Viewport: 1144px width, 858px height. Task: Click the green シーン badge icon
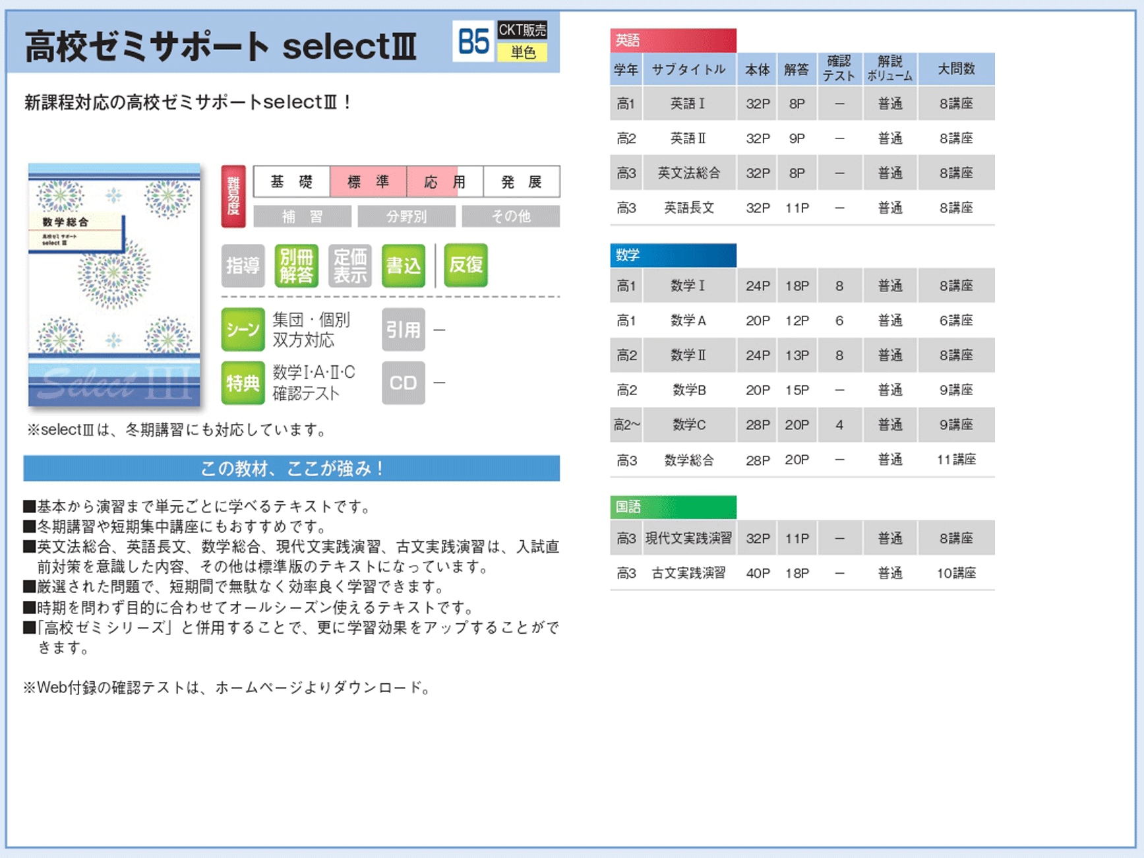click(243, 329)
